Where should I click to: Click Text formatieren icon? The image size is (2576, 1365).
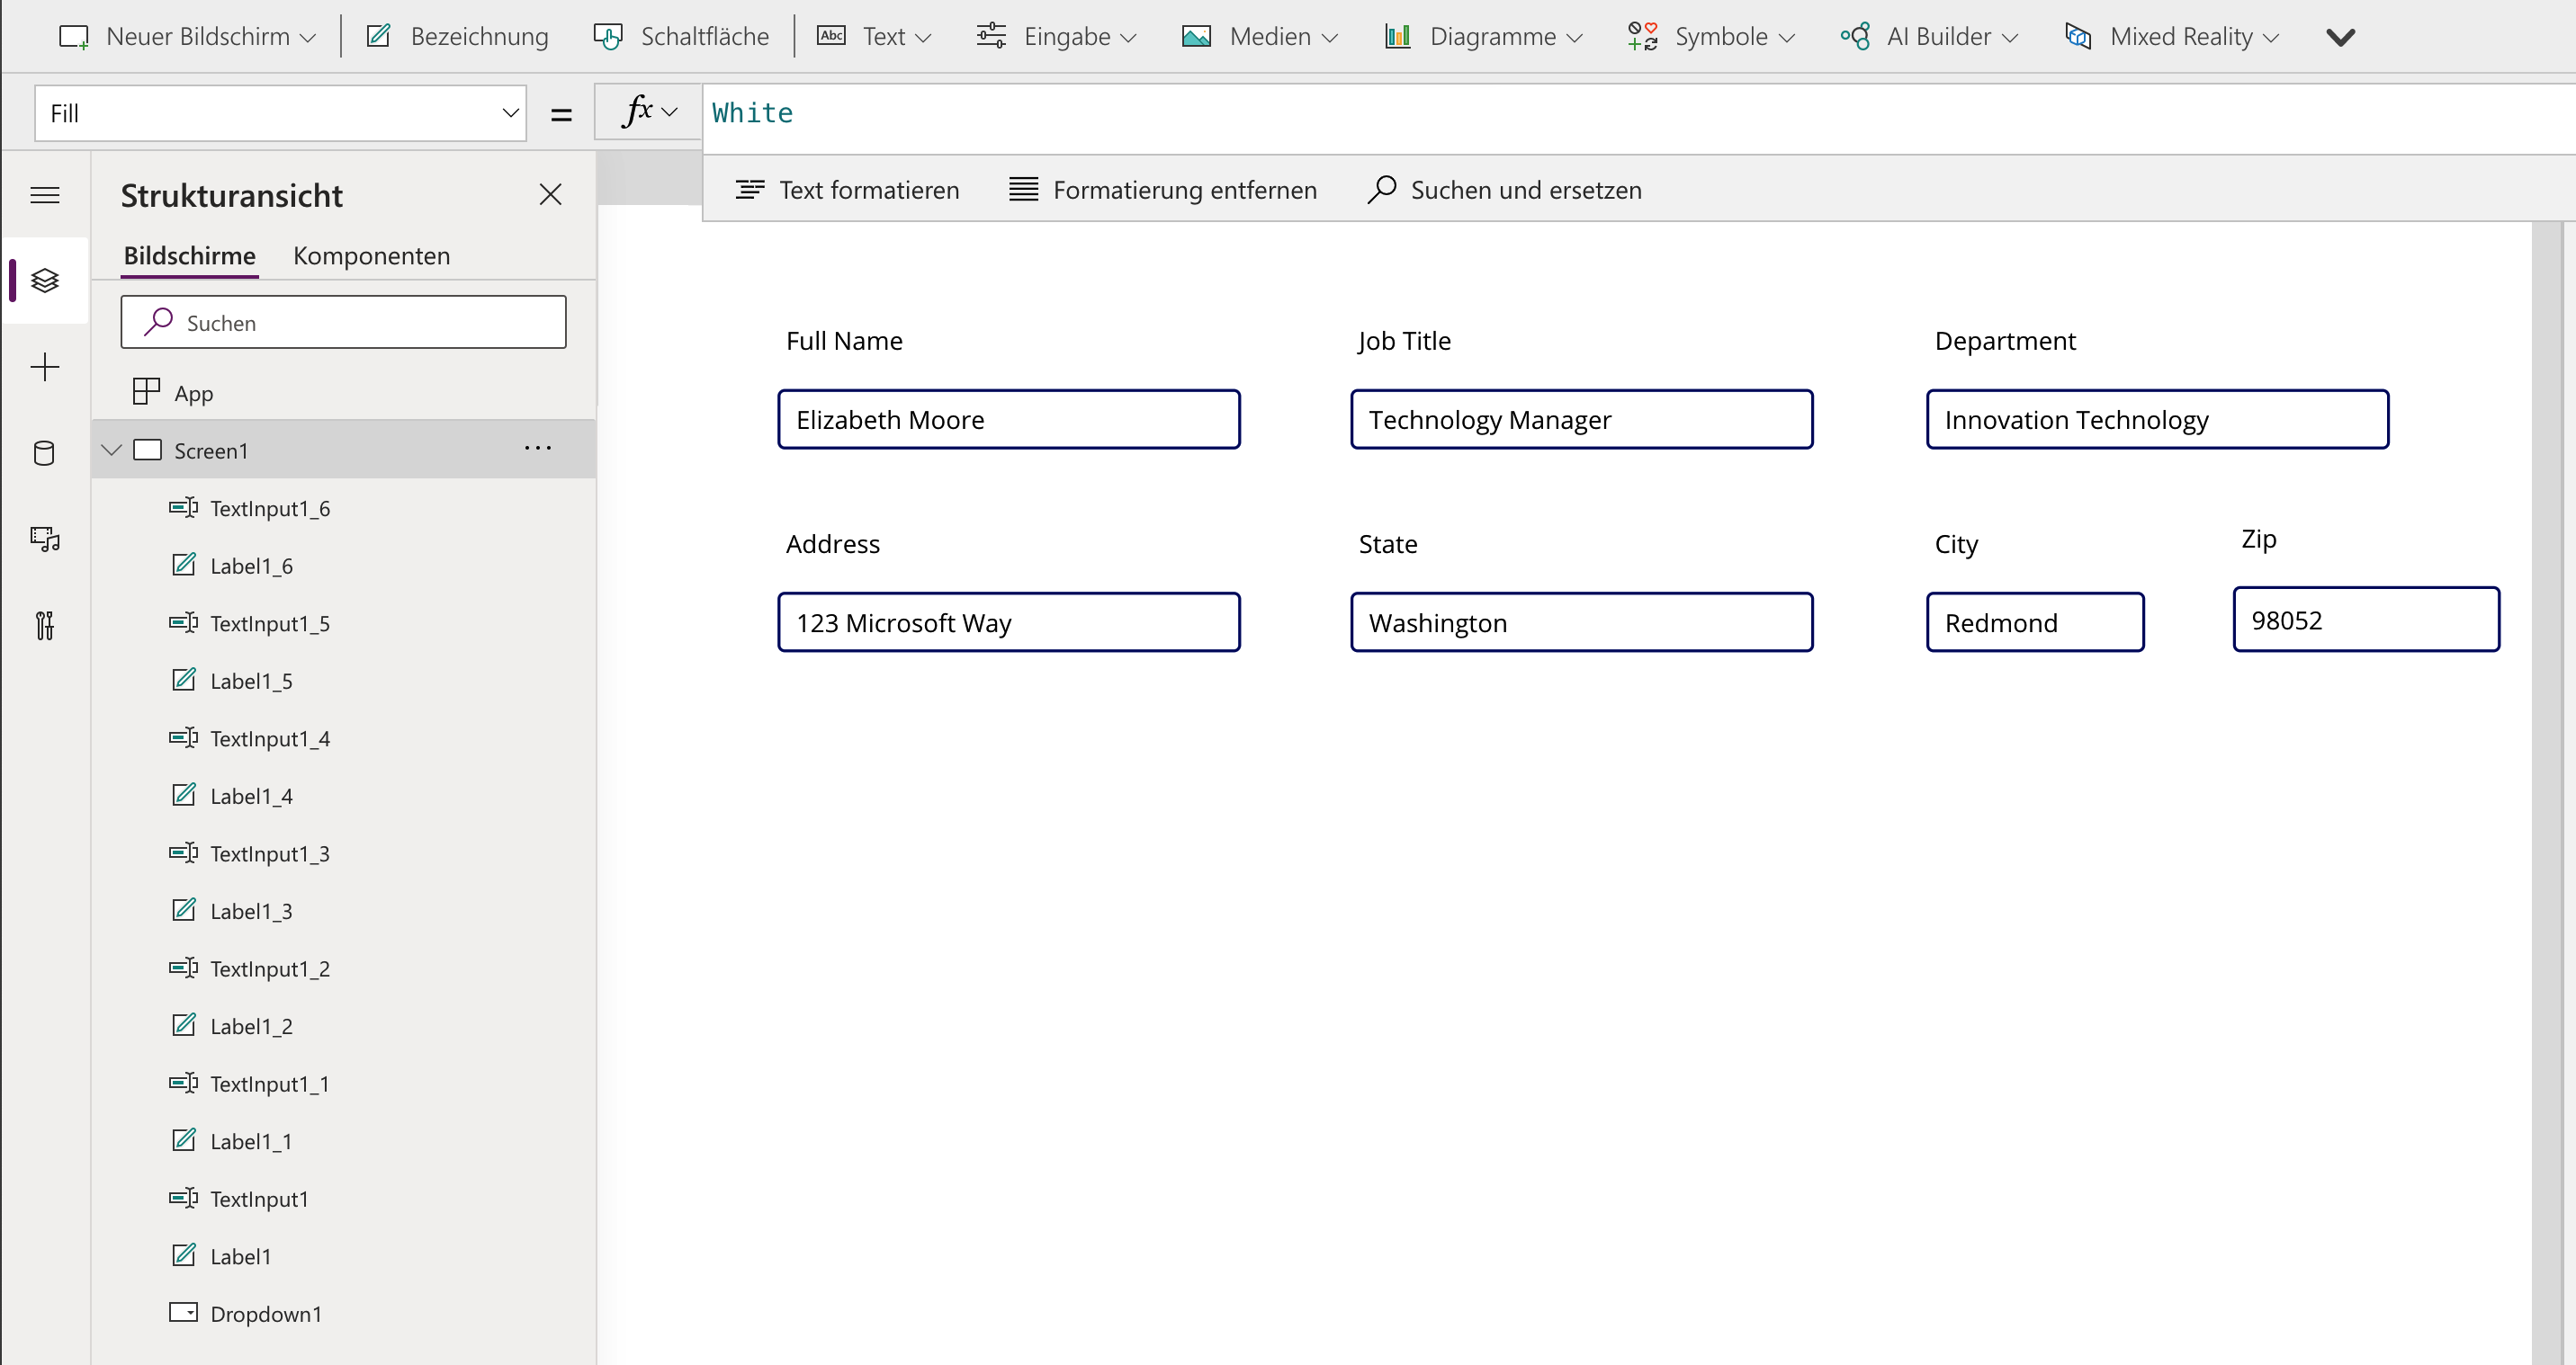750,189
